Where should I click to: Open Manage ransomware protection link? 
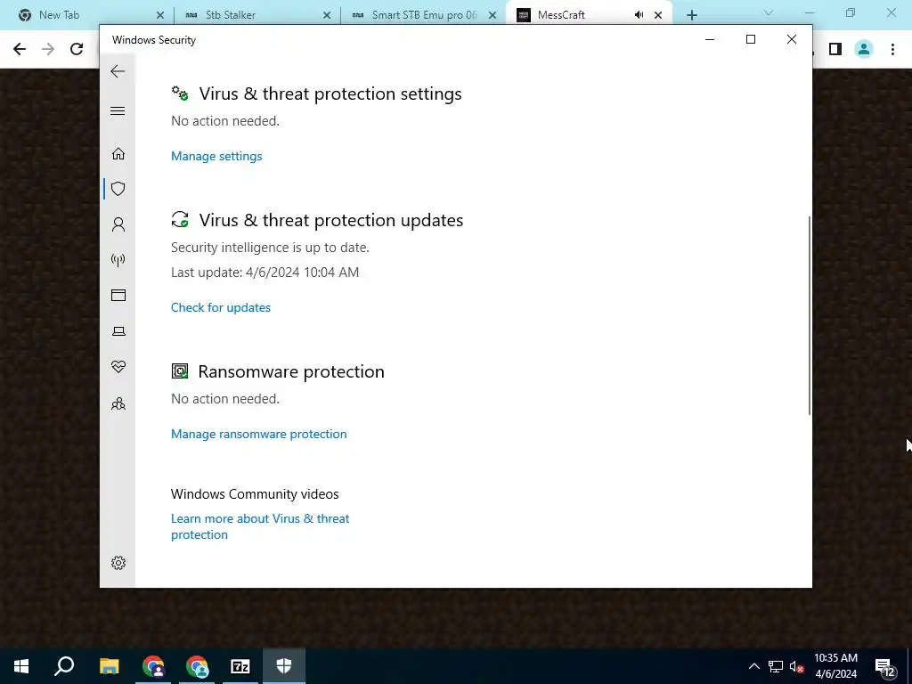(x=259, y=434)
